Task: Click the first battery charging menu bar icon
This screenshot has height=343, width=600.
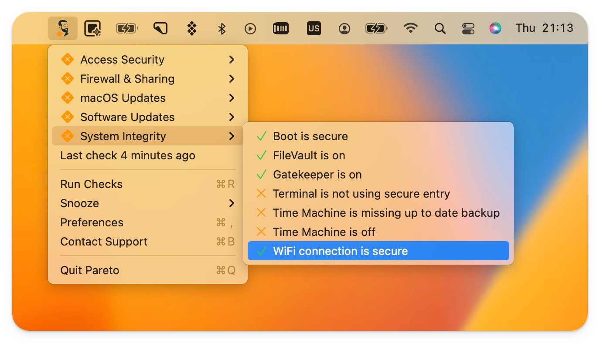Action: (127, 29)
